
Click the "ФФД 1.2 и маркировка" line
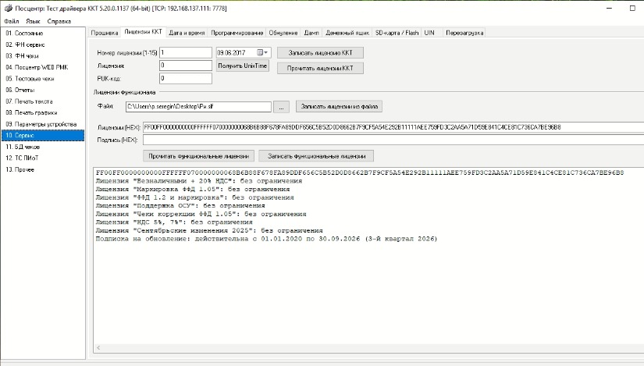click(x=194, y=197)
